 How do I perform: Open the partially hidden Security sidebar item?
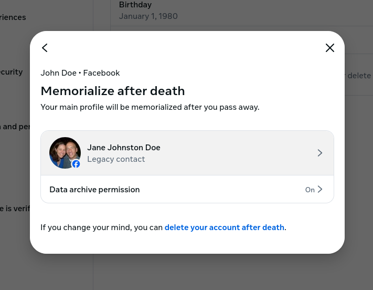click(12, 72)
